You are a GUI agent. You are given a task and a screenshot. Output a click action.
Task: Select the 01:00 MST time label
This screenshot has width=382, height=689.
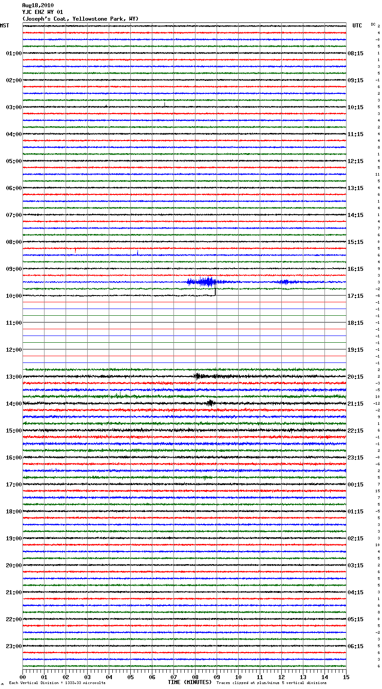pyautogui.click(x=14, y=53)
